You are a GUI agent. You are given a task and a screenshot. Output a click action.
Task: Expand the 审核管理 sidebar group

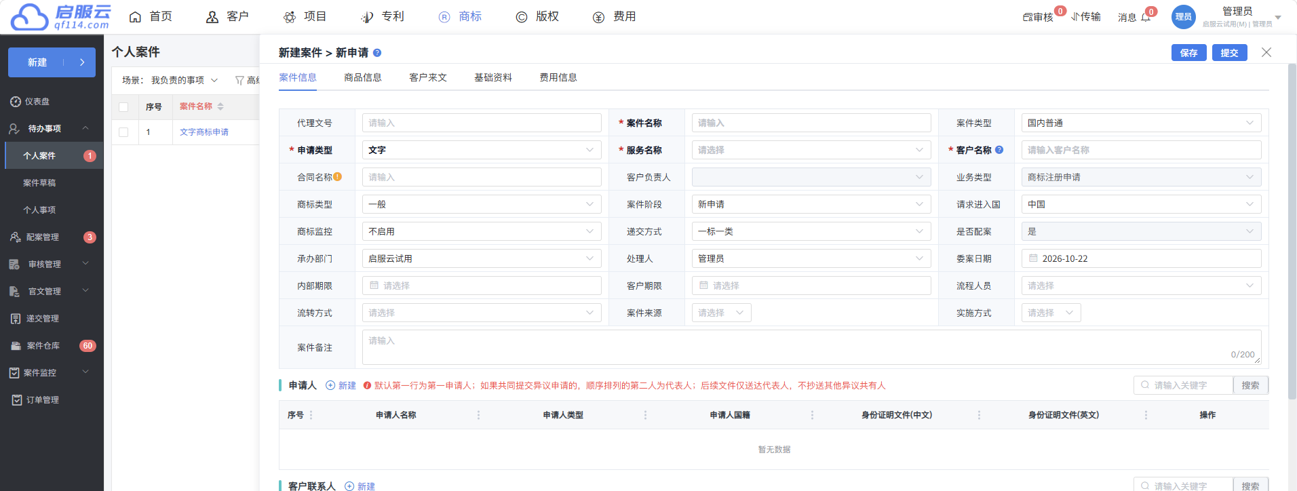click(85, 264)
